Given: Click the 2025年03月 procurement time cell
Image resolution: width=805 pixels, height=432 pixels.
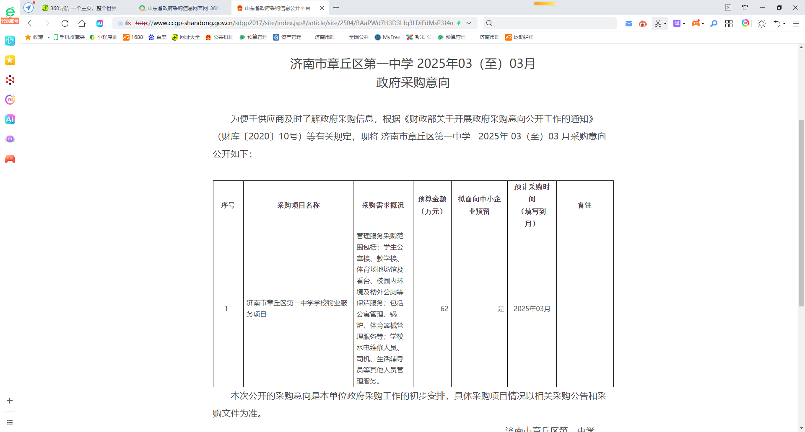Looking at the screenshot, I should [532, 309].
